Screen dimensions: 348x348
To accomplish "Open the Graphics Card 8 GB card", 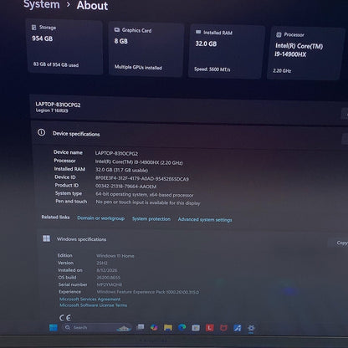I will coord(146,49).
